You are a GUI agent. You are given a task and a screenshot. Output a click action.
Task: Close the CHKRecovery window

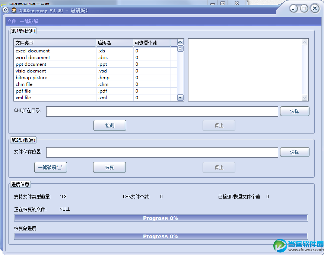pyautogui.click(x=315, y=9)
